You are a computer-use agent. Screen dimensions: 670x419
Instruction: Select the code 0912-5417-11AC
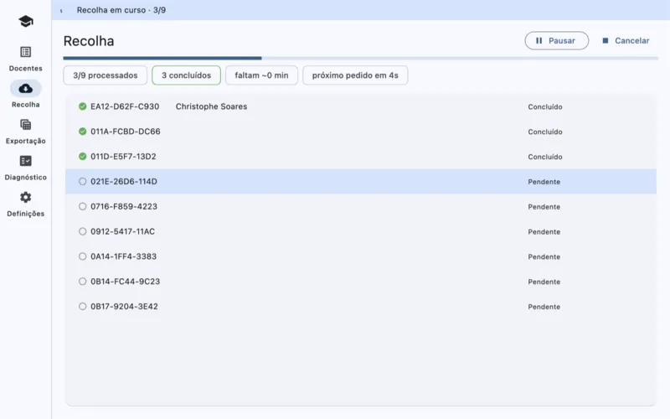tap(122, 231)
